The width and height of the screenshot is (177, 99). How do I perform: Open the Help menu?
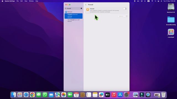click(37, 1)
